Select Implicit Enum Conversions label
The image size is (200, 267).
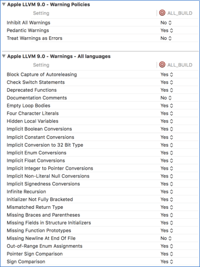coord(37,153)
